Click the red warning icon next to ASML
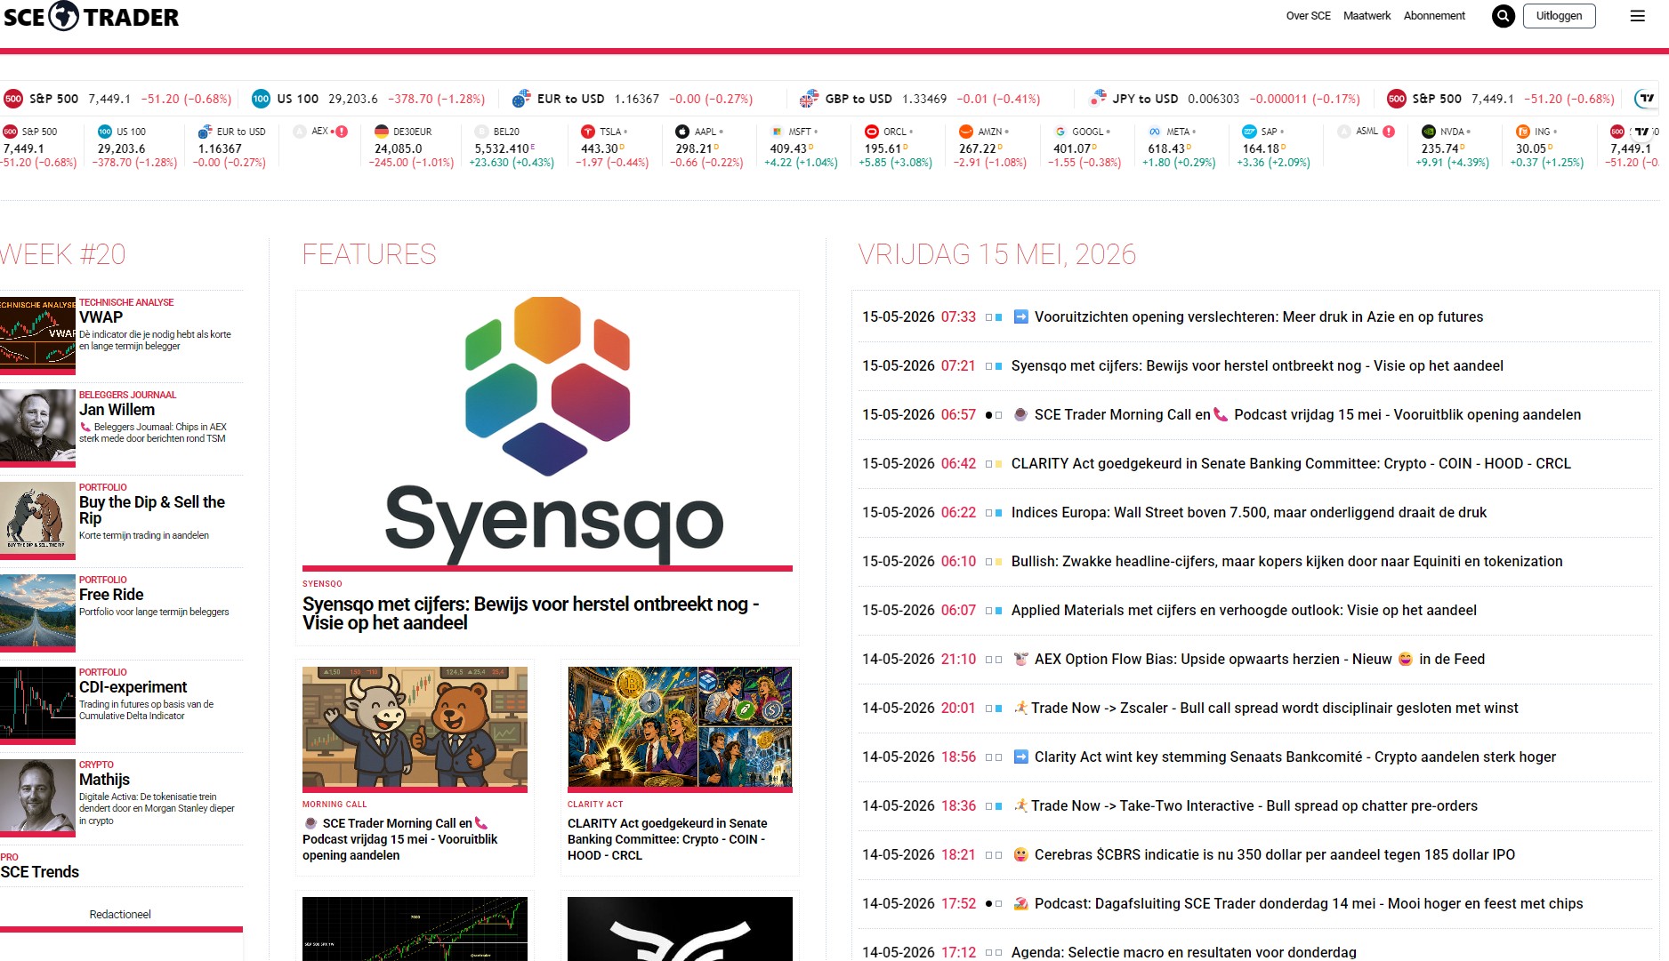This screenshot has width=1669, height=961. [1389, 132]
